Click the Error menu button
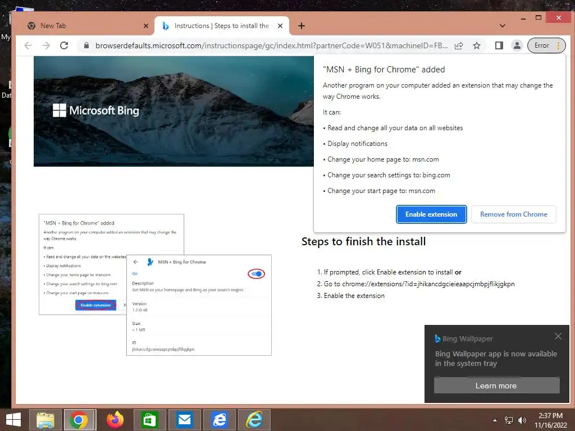The image size is (575, 431). 546,45
